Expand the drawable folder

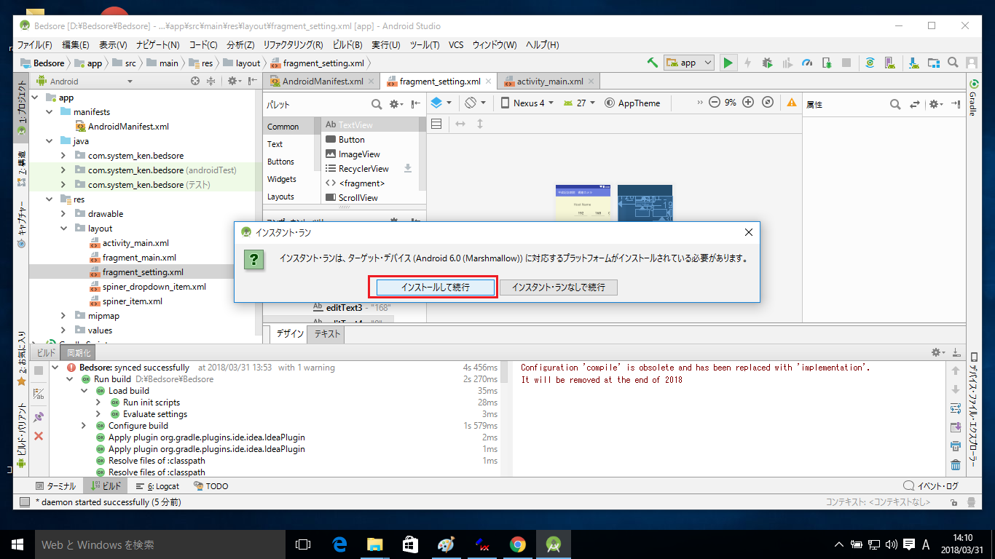[65, 213]
